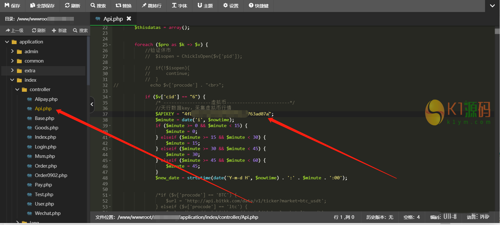Open Order.php in file tree

tap(46, 166)
